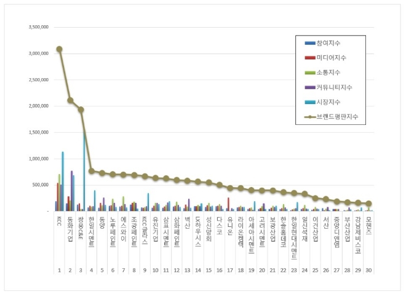The width and height of the screenshot is (406, 294).
Task: Select the LX하우시스 category label
Action: point(198,231)
